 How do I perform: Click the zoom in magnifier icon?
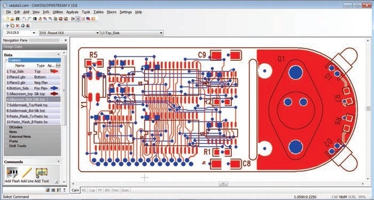[45, 19]
